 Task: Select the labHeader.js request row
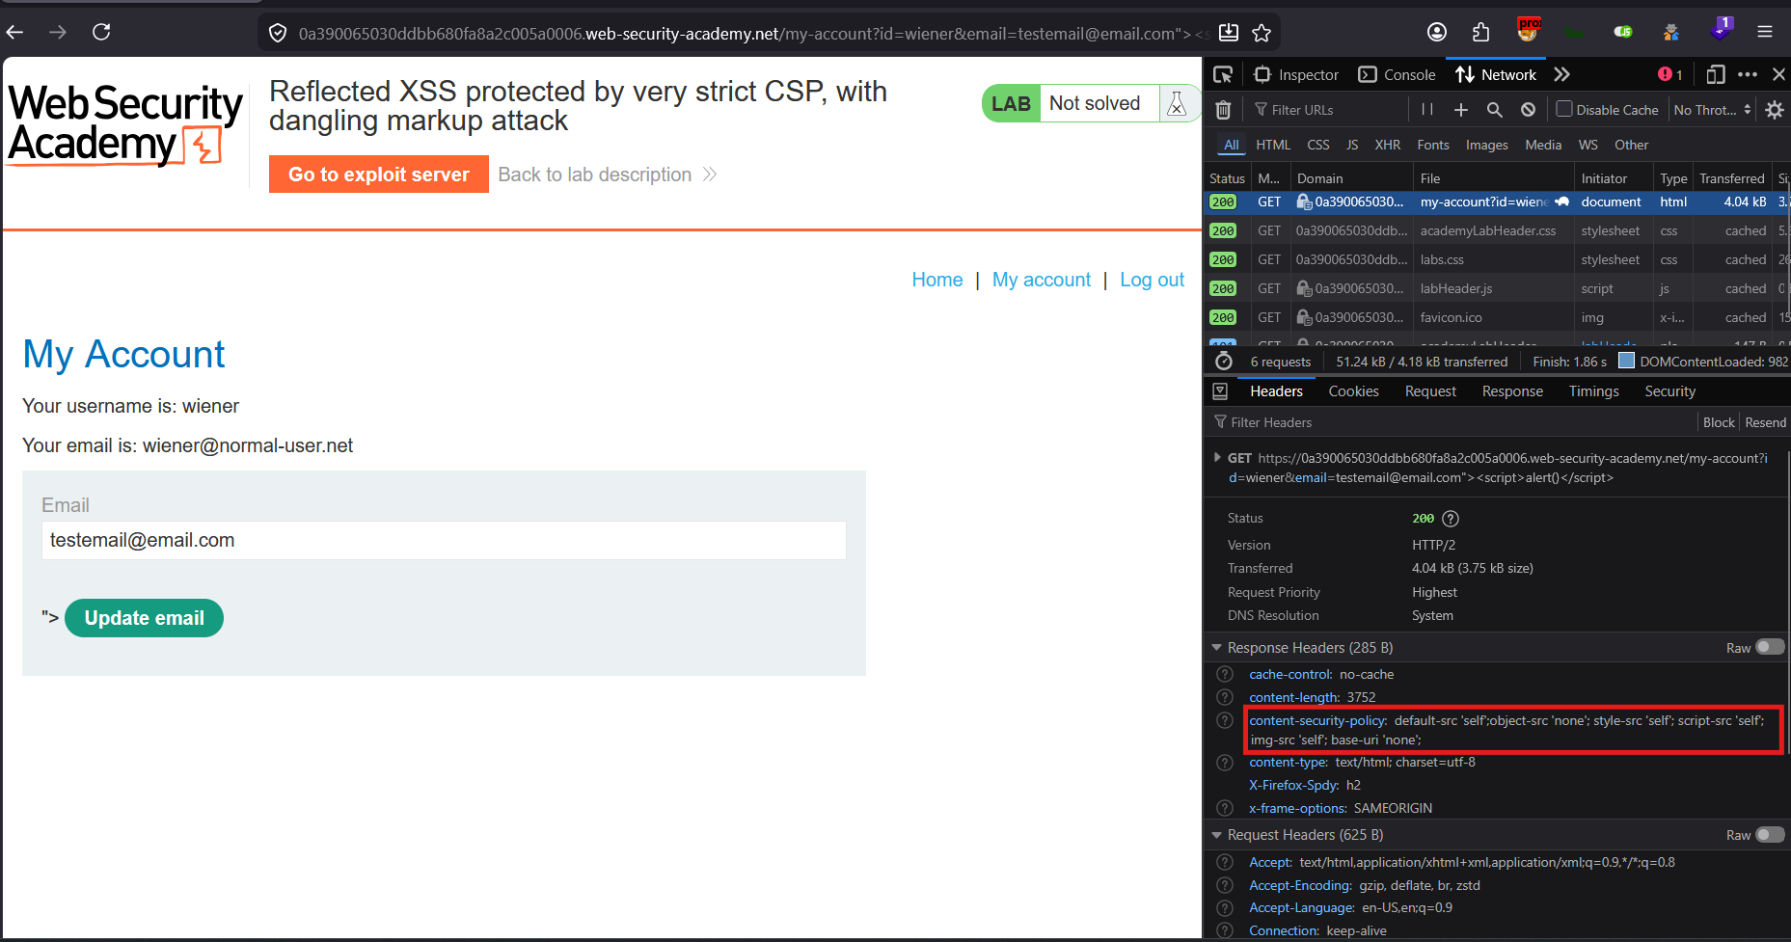click(1497, 289)
